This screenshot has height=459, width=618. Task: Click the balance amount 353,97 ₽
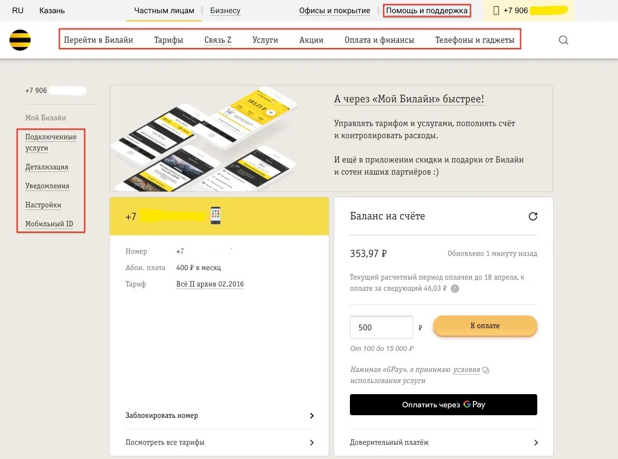coord(368,253)
